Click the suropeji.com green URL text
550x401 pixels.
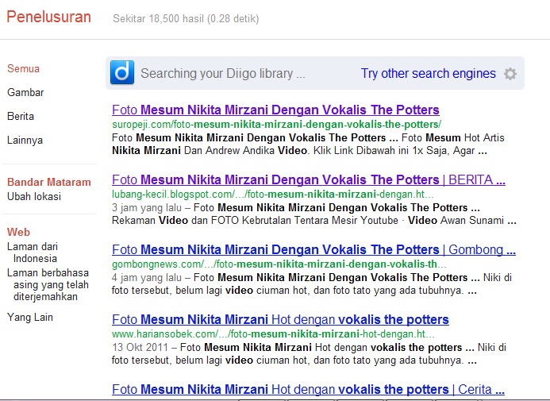[276, 124]
